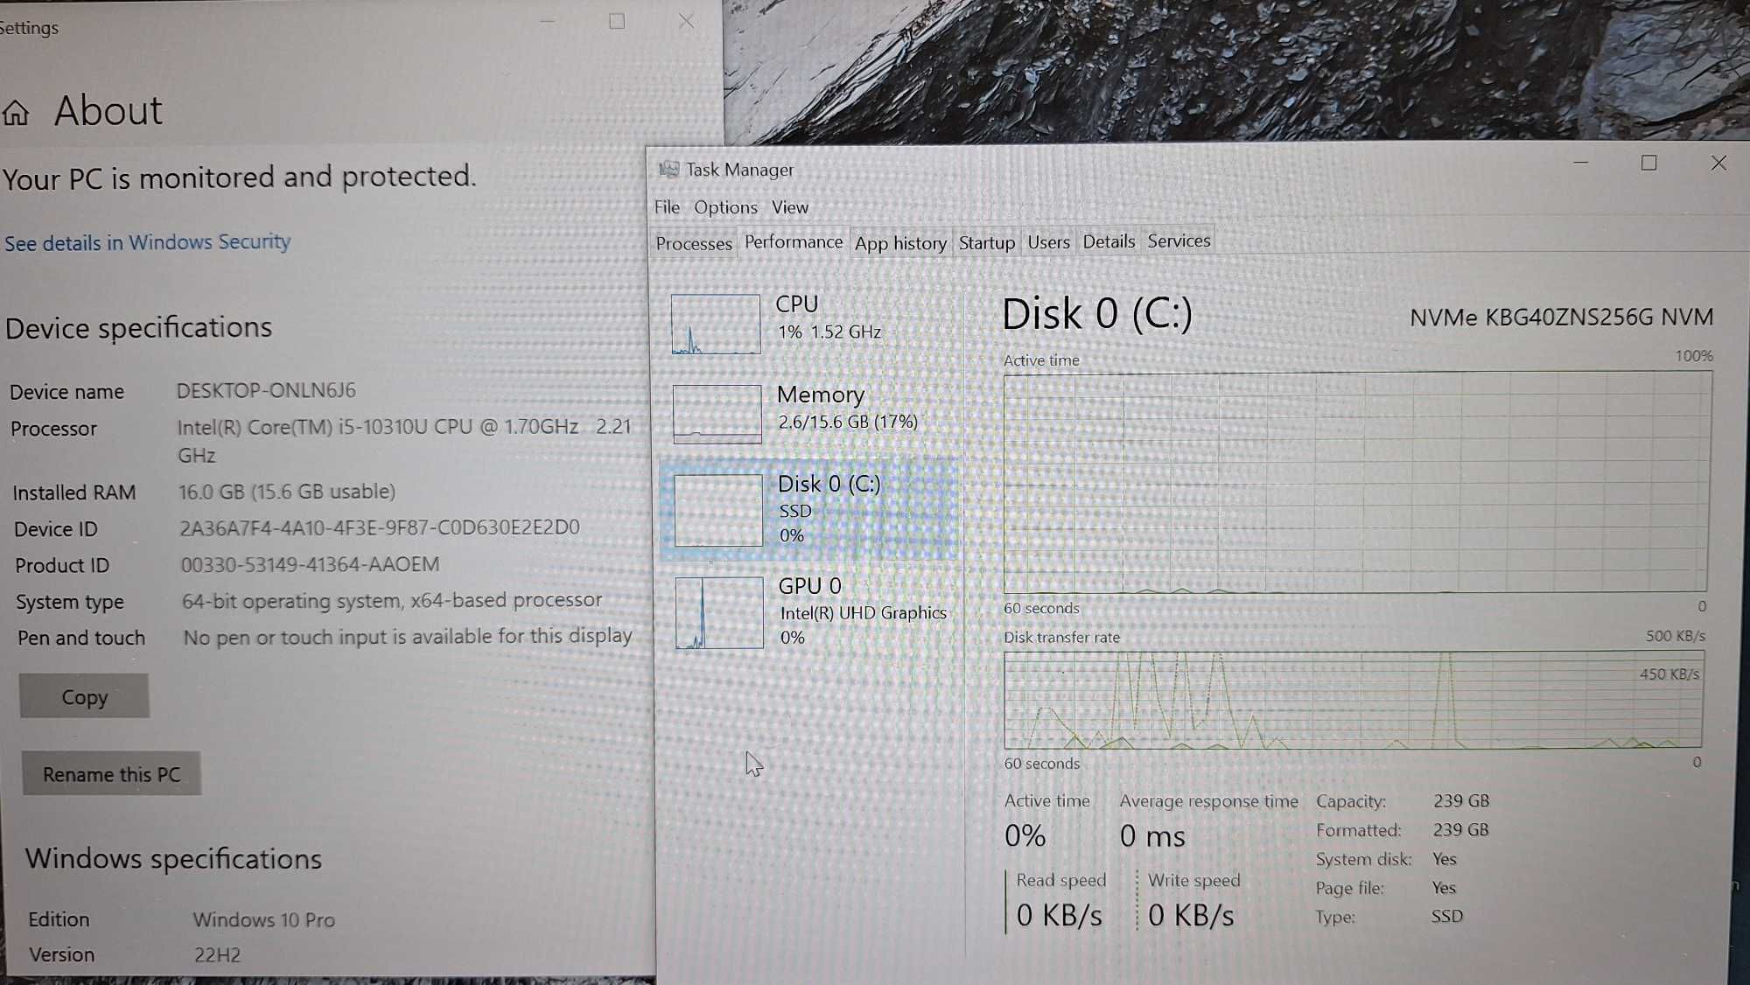Click the Active time 0% value
This screenshot has width=1750, height=985.
click(x=1025, y=835)
